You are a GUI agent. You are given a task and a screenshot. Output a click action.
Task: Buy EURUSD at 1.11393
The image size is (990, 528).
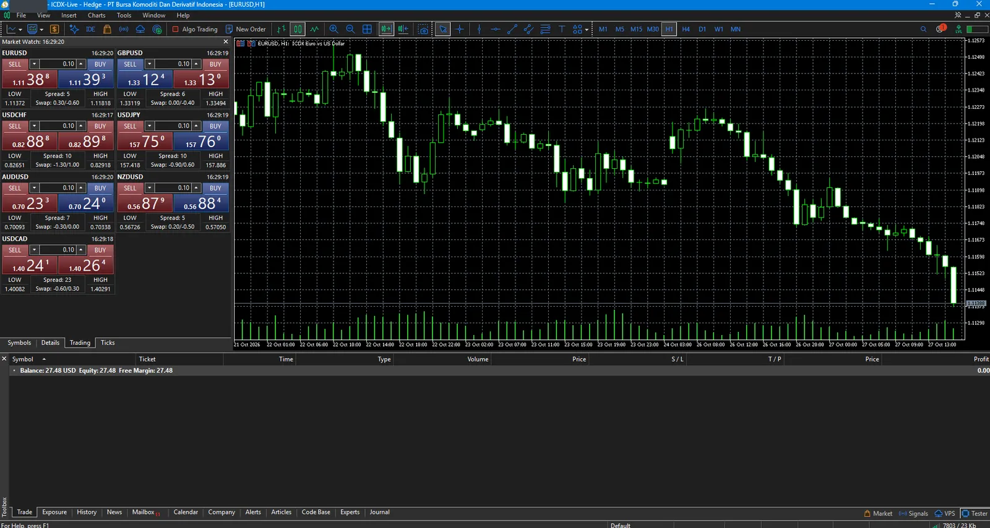(x=86, y=79)
